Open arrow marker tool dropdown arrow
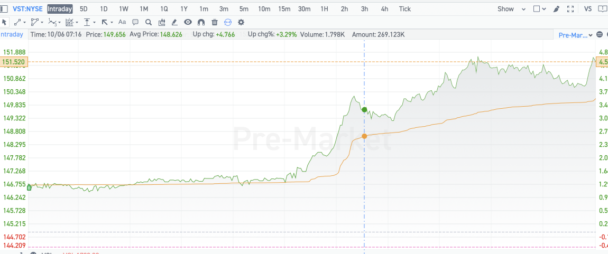Viewport: 608px width, 254px height. click(x=112, y=23)
